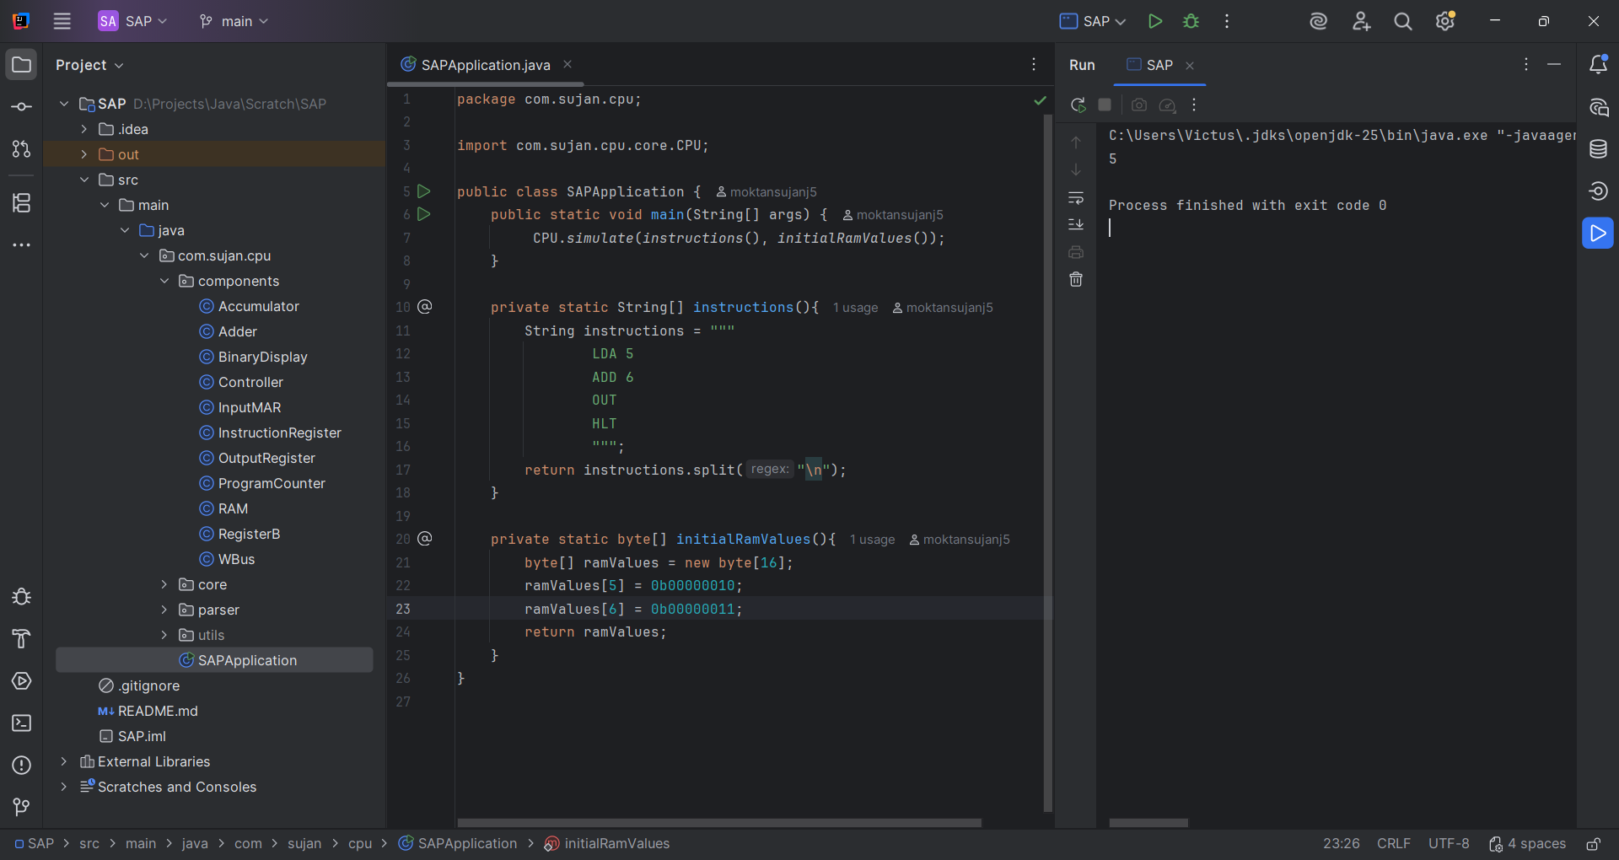Switch to the SAPApplication.java editor tab

click(x=485, y=65)
